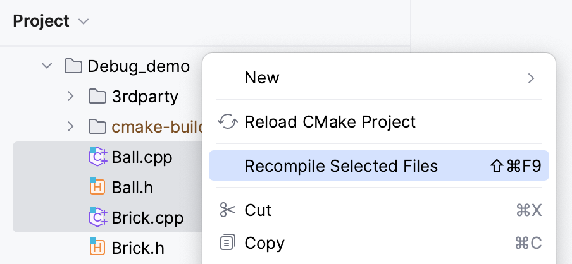Image resolution: width=572 pixels, height=264 pixels.
Task: Expand the 3rdparty folder
Action: (x=70, y=97)
